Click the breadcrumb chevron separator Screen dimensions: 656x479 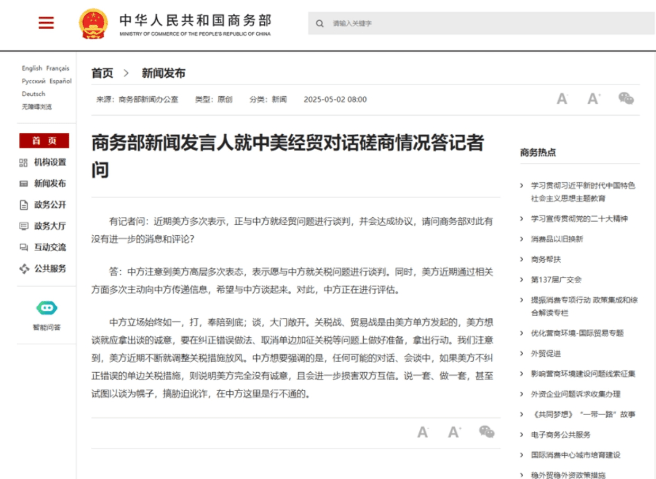click(x=126, y=73)
